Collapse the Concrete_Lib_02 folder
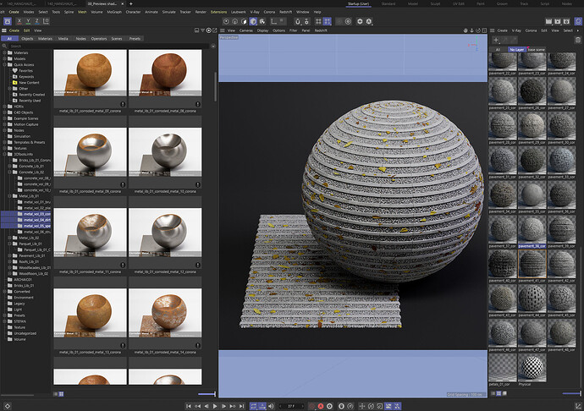584x411 pixels. tap(9, 172)
